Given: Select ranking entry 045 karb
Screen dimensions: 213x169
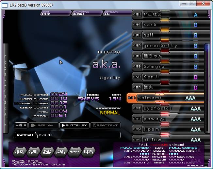Looking at the screenshot, I should [x=171, y=25].
